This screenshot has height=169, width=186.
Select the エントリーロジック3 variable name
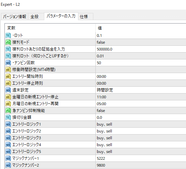click(27, 138)
